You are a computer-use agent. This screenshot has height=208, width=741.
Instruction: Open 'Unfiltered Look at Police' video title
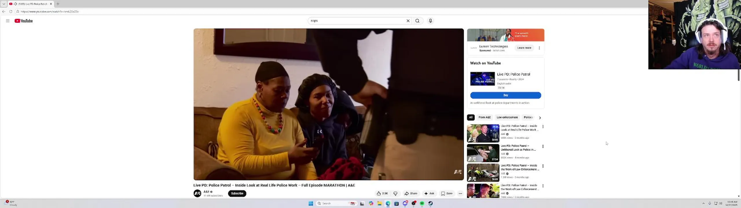point(518,148)
